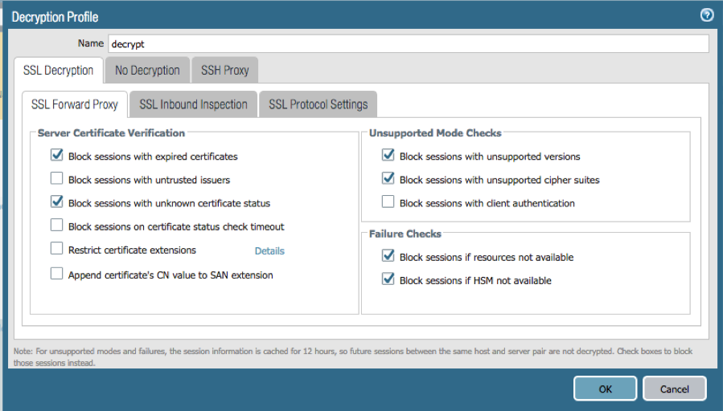Tick the Restrict certificate extensions checkbox
Viewport: 723px width, 411px height.
coord(56,250)
